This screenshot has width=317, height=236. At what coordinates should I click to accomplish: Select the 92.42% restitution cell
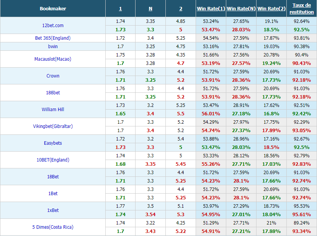pos(302,113)
